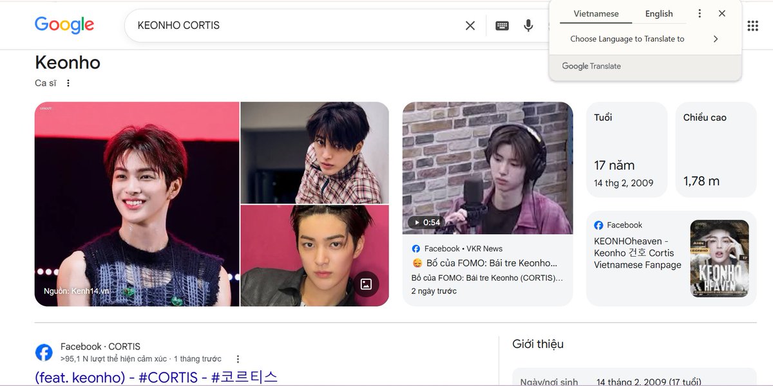Screen dimensions: 773x386
Task: Click the Google Translate label
Action: [591, 66]
